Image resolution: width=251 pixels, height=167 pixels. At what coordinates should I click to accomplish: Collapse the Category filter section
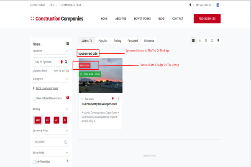[x=67, y=79]
